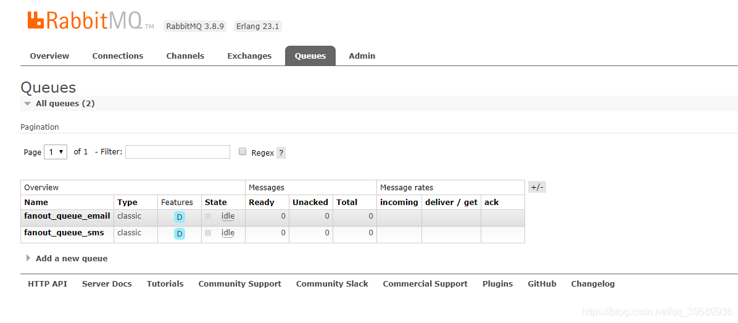Click the state indicator square for fanout_queue_sms
This screenshot has height=323, width=738.
point(208,233)
